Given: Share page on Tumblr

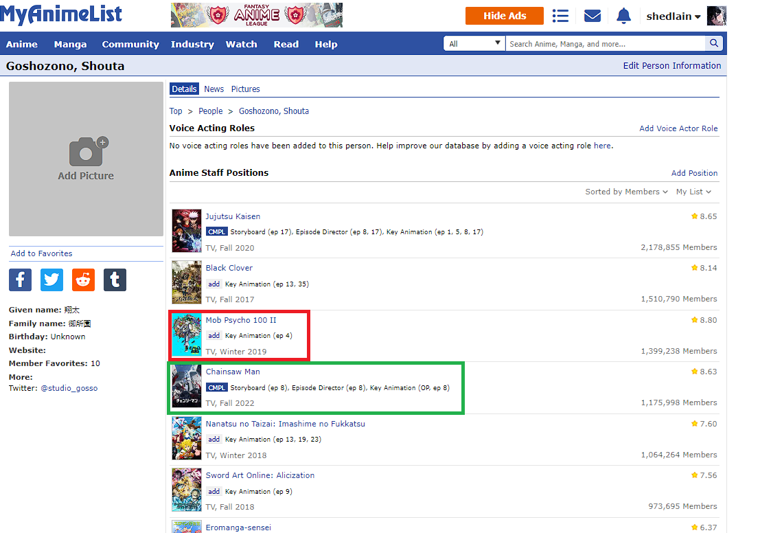Looking at the screenshot, I should click(115, 280).
